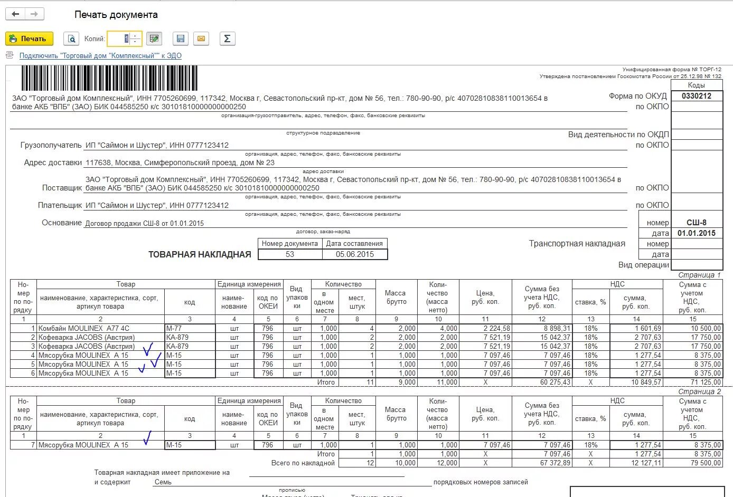Open the Подключить "Торговый дом" к ЭДО link
Viewport: 733px width, 497px height.
click(x=100, y=55)
